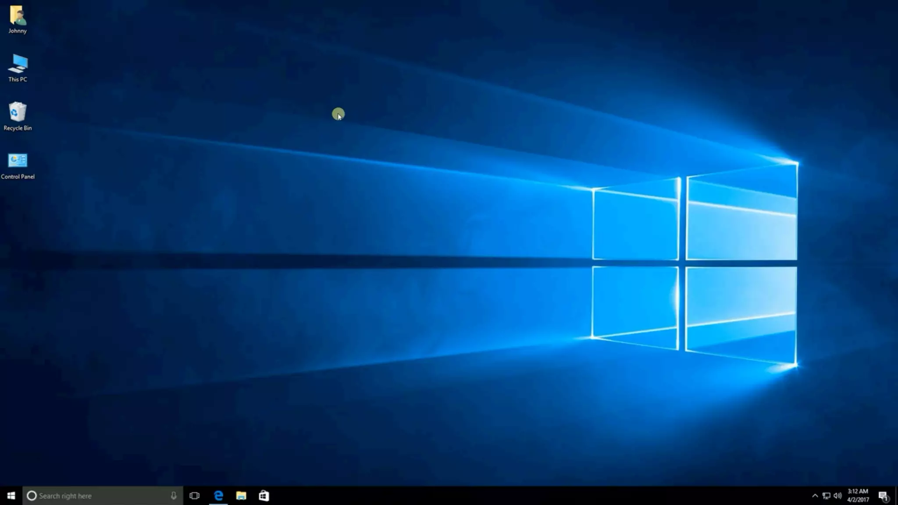Select the This PC desktop icon
Image resolution: width=898 pixels, height=505 pixels.
point(18,64)
